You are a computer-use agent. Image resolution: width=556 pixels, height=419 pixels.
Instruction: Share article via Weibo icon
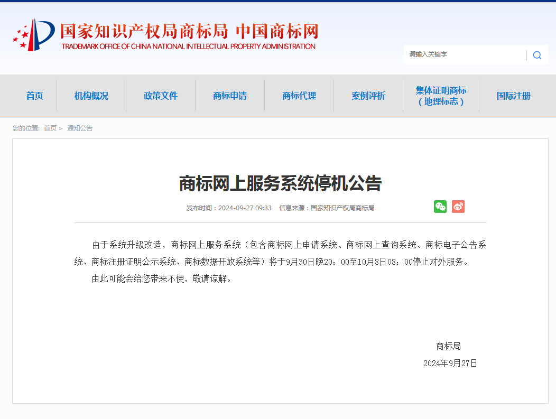458,207
